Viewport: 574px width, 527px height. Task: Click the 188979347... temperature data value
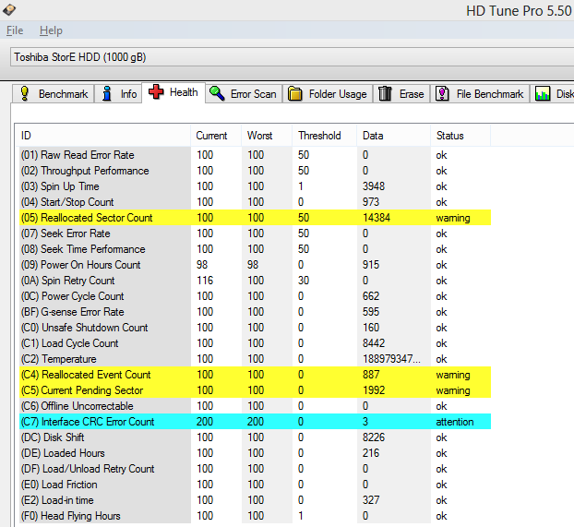coord(391,359)
